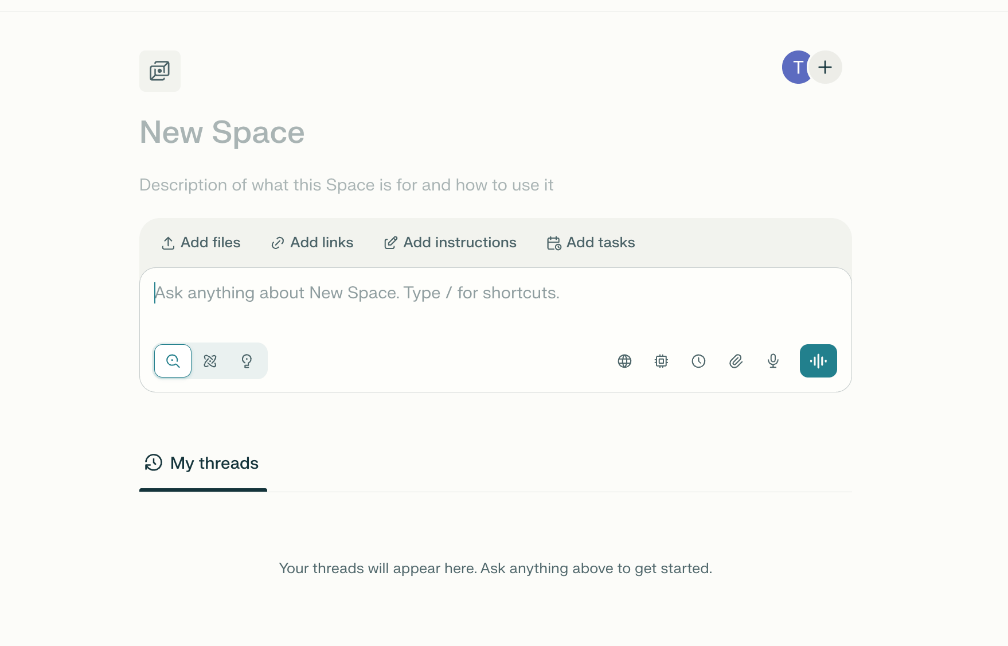Open source options via globe dropdown
Viewport: 1008px width, 646px height.
(624, 361)
